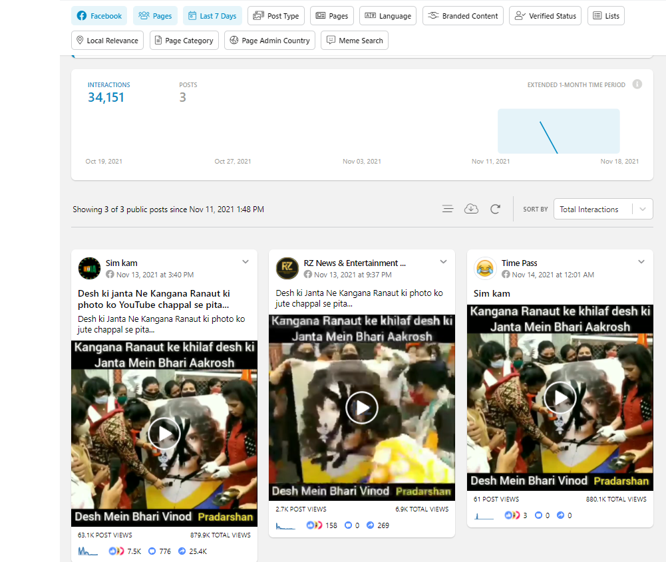Viewport: 666px width, 562px height.
Task: Expand the Sim kam post options chevron
Action: (x=246, y=262)
